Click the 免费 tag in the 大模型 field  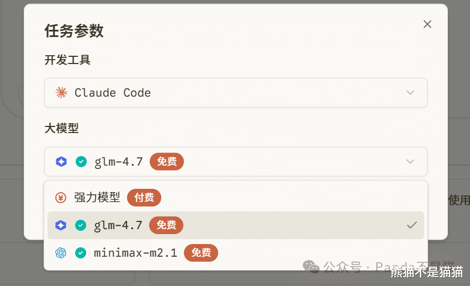[166, 162]
